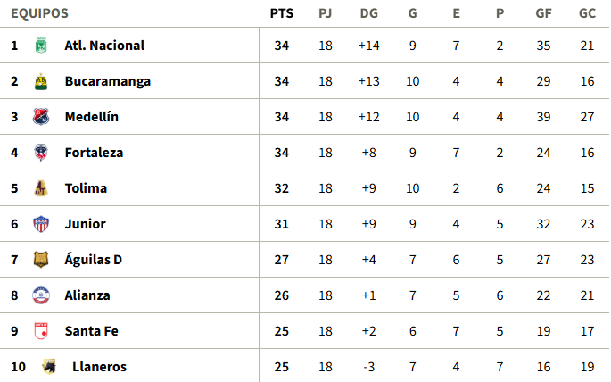Click the Santa Fe team crest
This screenshot has width=611, height=382.
pyautogui.click(x=40, y=331)
